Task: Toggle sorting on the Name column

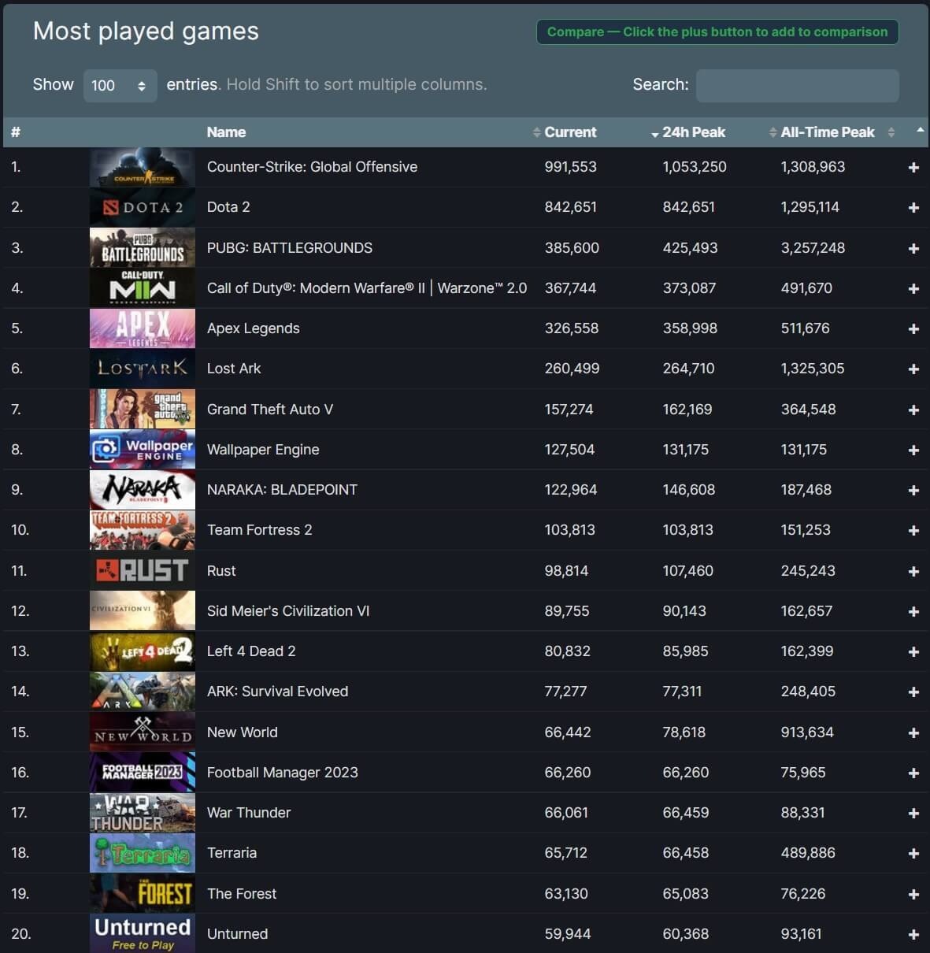Action: [226, 132]
